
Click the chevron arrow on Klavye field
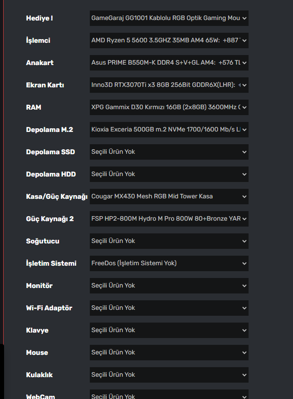(x=244, y=330)
